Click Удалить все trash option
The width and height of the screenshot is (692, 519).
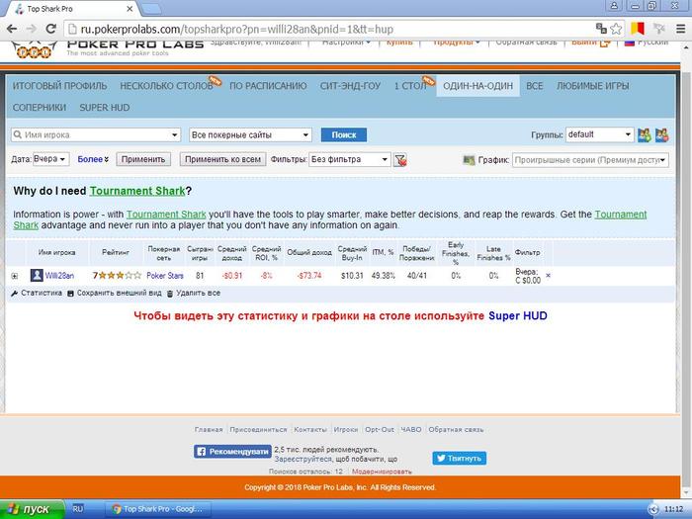194,293
